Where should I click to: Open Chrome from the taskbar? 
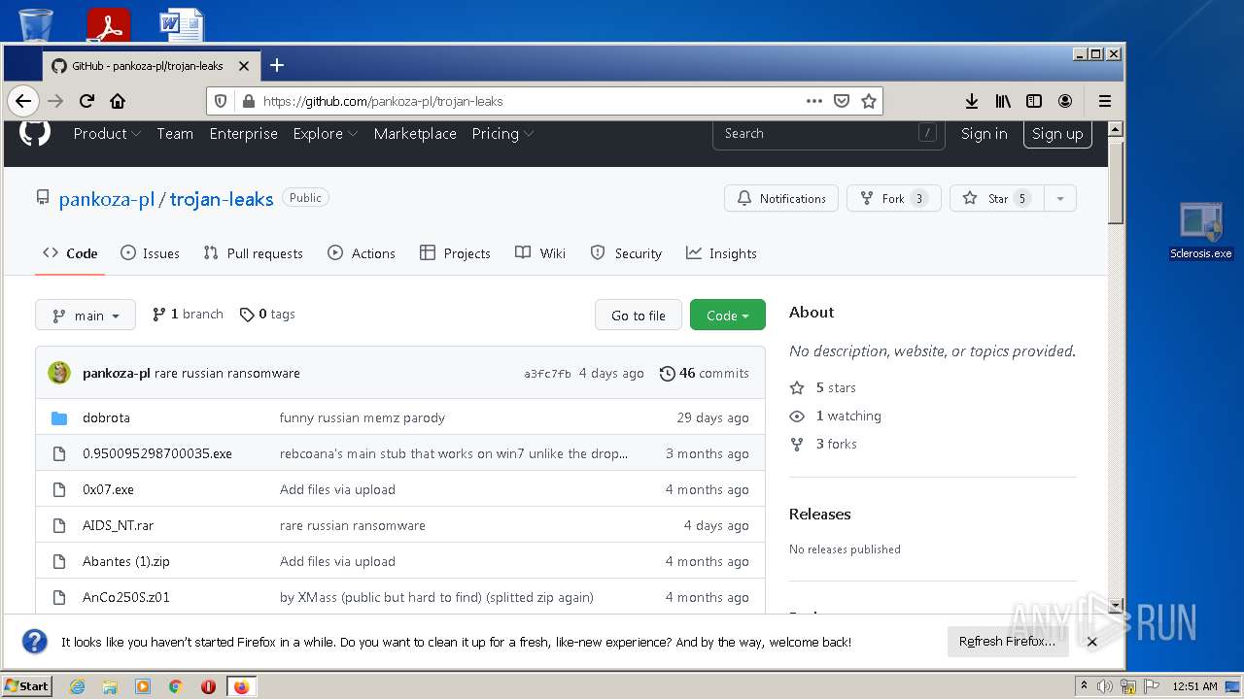click(176, 686)
